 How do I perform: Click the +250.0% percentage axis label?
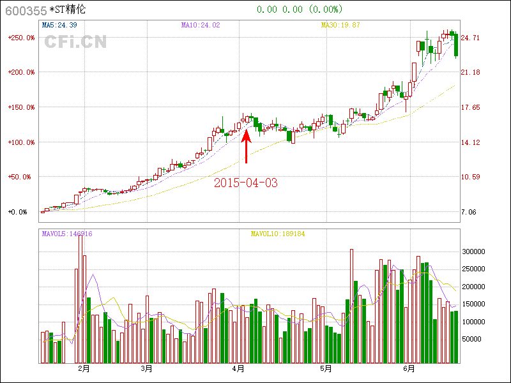tap(22, 38)
